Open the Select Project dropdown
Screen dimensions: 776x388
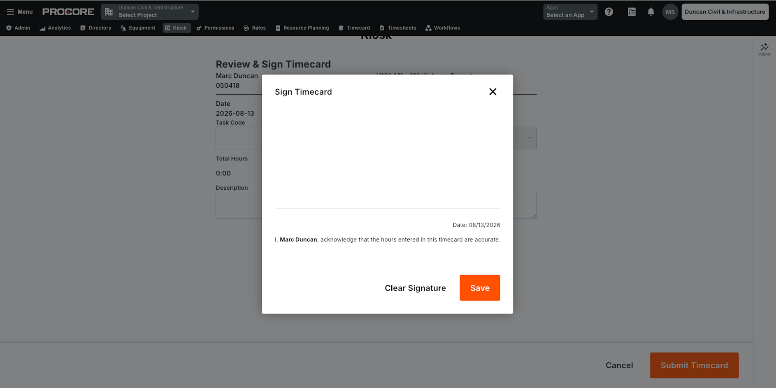pyautogui.click(x=150, y=12)
